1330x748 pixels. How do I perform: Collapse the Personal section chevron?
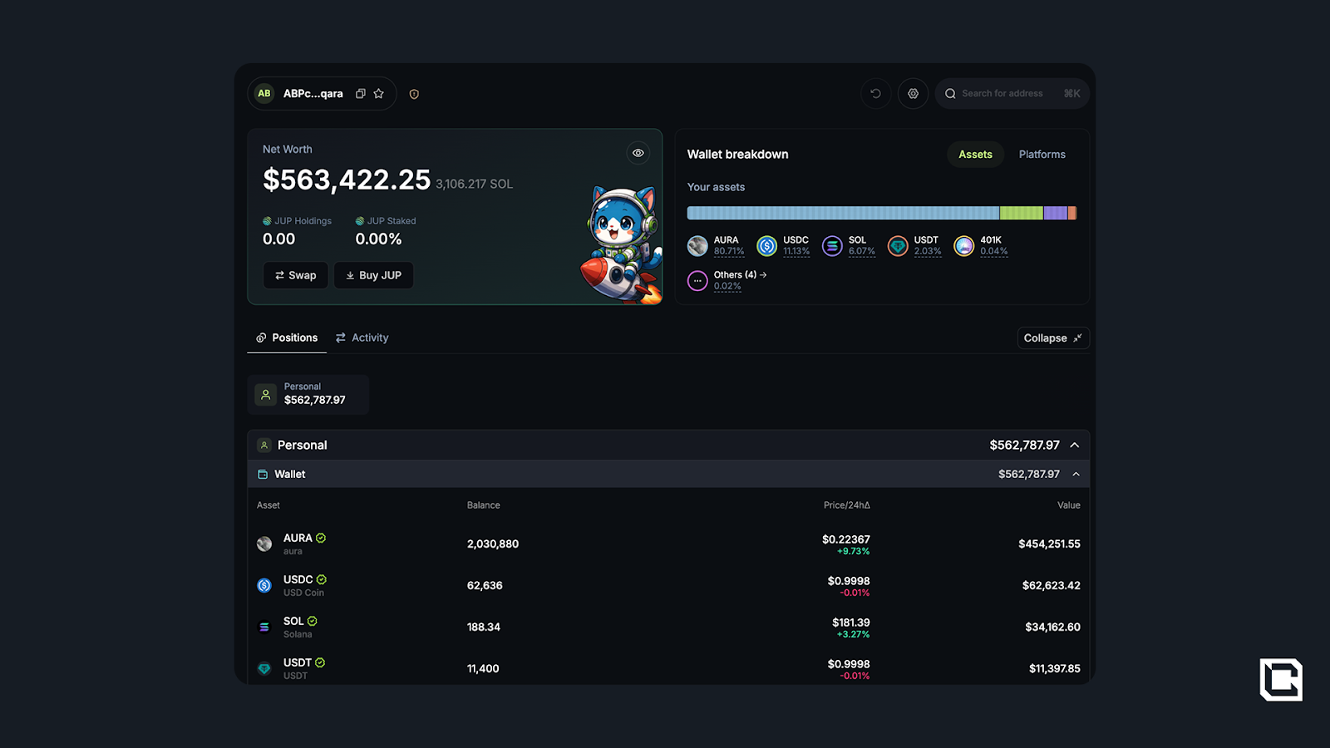point(1075,445)
